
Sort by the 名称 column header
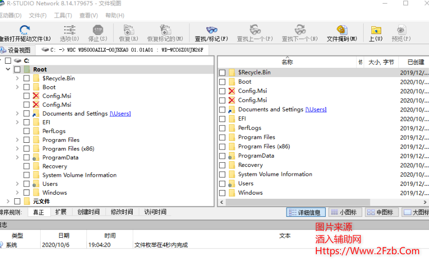[287, 62]
